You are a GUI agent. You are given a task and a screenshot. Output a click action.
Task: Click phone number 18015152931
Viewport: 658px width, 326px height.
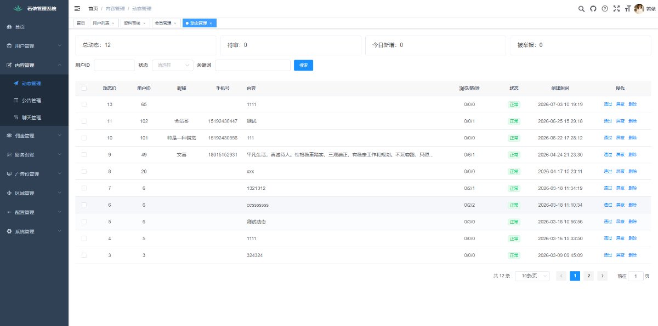pyautogui.click(x=223, y=155)
